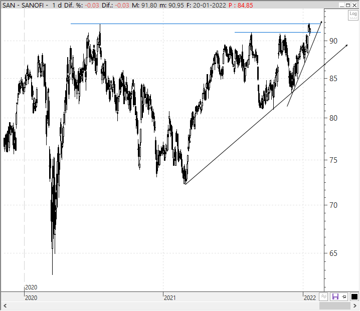Click the 'SAN - SANOFI' title text

tap(23, 5)
